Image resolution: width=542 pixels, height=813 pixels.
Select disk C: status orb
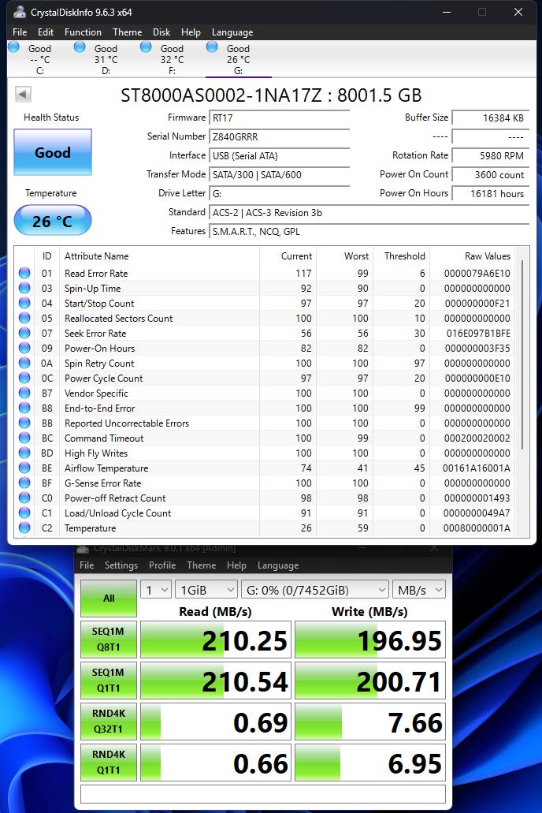[x=14, y=47]
